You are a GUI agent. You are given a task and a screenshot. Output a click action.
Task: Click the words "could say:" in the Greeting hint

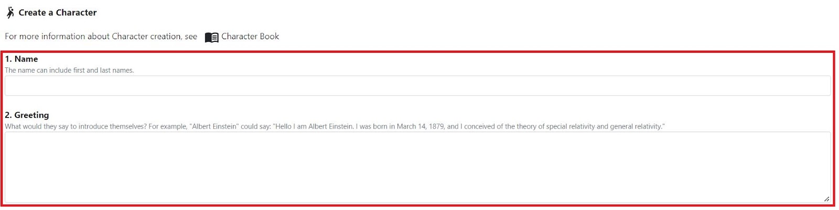point(255,126)
